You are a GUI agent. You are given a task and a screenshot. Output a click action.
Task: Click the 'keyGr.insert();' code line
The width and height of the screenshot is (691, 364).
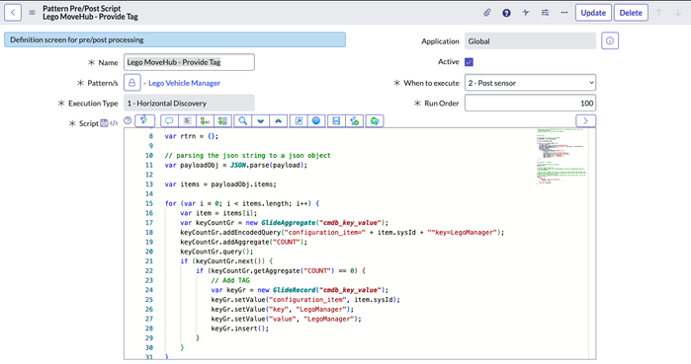click(x=240, y=328)
